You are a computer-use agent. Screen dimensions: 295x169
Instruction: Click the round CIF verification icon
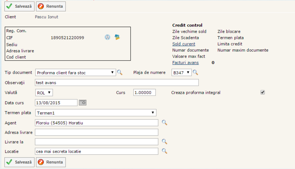107,37
